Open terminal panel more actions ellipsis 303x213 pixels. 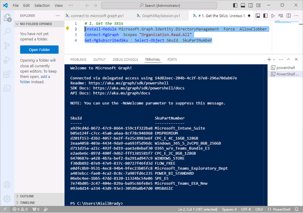281,60
